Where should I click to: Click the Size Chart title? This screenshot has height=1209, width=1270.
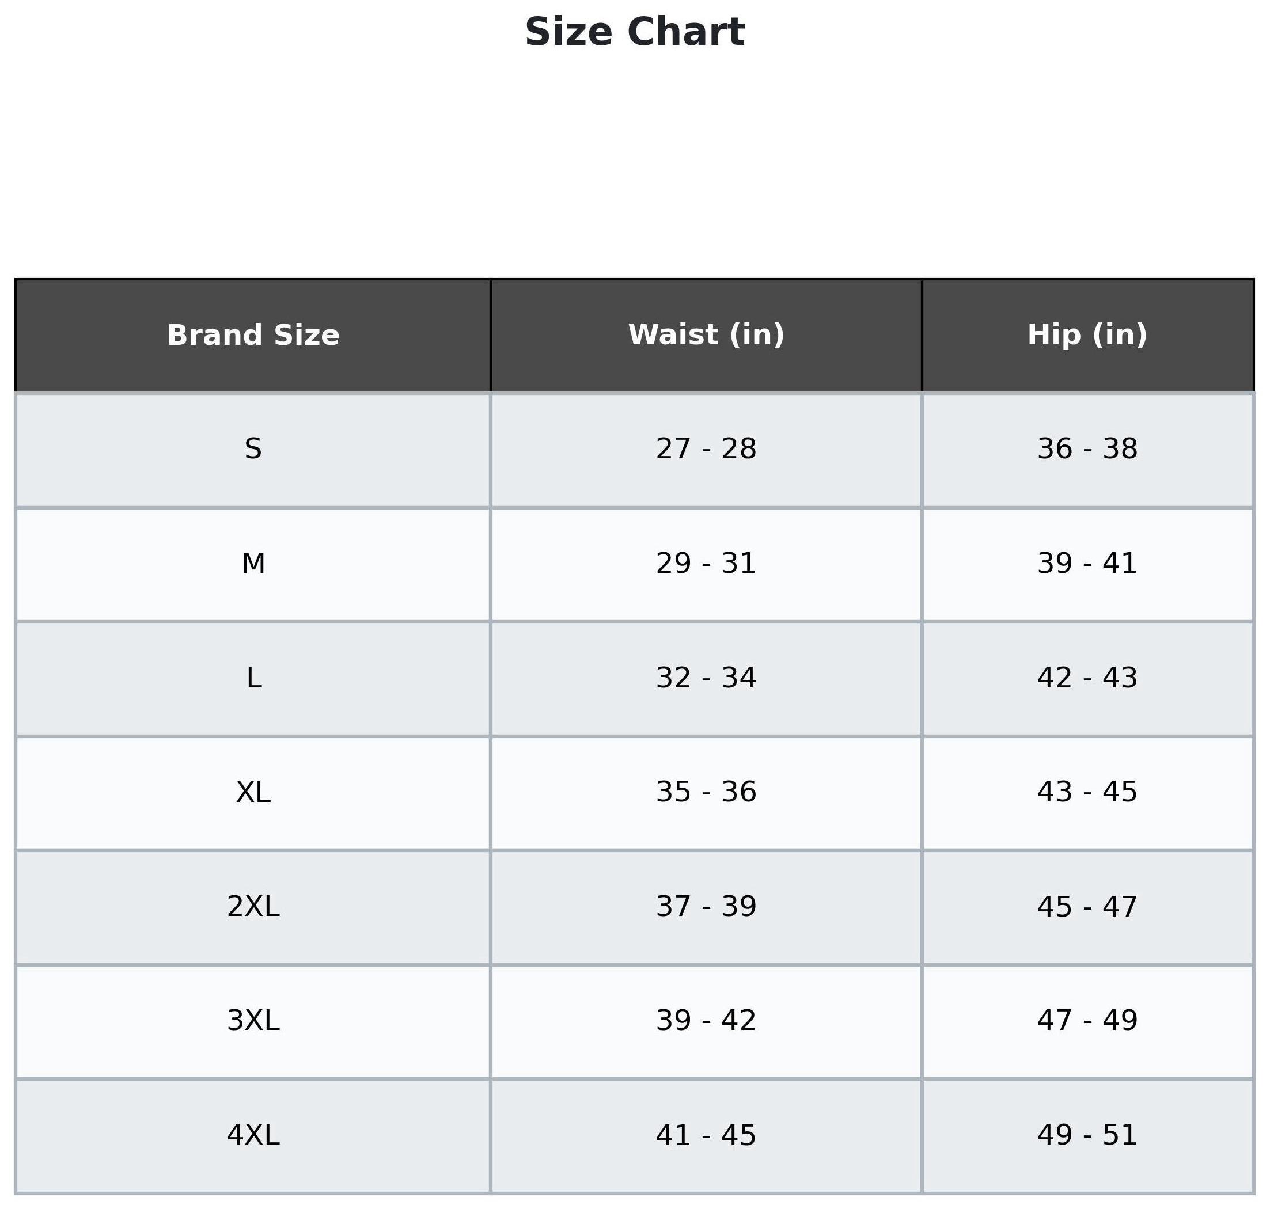click(634, 32)
